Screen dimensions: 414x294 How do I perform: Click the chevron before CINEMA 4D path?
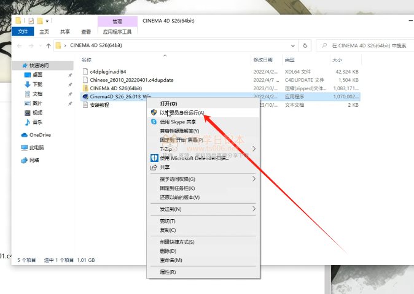[x=65, y=45]
